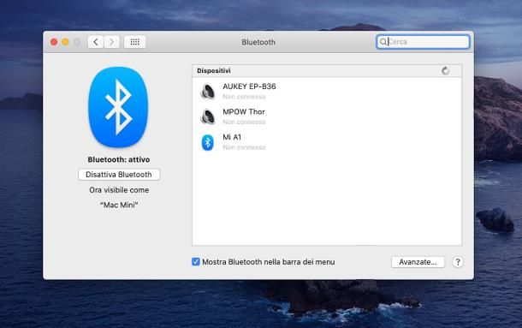The width and height of the screenshot is (522, 328).
Task: Show all preferences with the grid icon
Action: click(135, 42)
